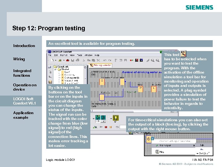Open the dropdown arrow next to New icon
222x167 pixels.
(56, 60)
